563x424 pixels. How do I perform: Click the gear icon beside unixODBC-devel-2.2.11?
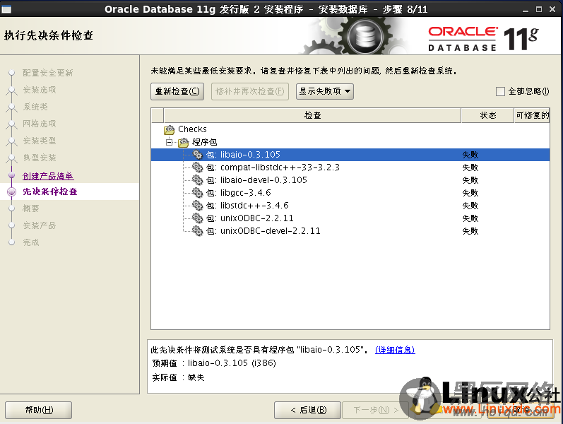(197, 230)
